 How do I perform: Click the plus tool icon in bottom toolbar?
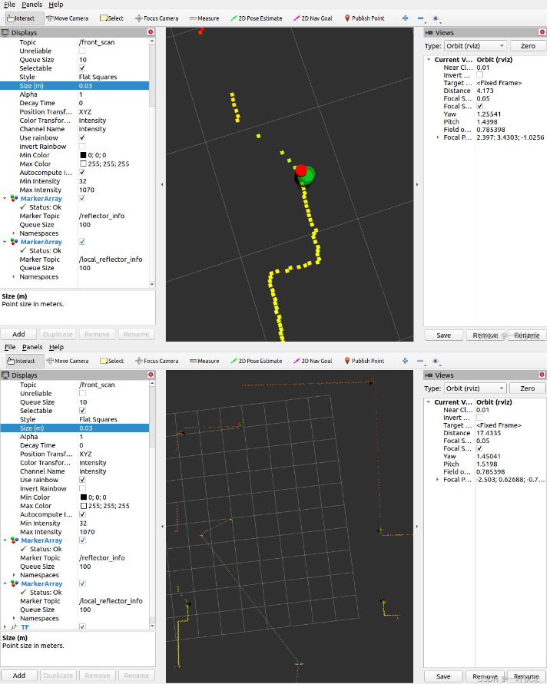click(405, 361)
